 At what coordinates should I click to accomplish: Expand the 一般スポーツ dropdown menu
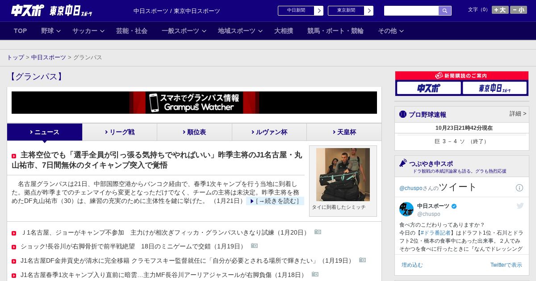click(x=184, y=31)
